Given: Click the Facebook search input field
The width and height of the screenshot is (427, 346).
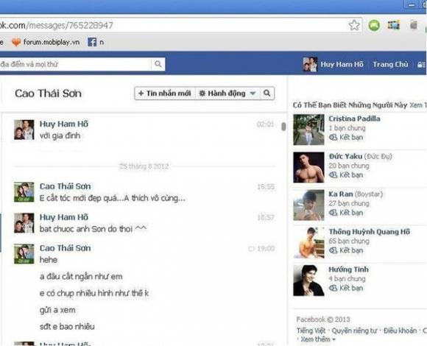Looking at the screenshot, I should point(75,64).
